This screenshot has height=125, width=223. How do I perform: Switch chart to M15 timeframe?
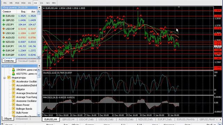coord(17,3)
